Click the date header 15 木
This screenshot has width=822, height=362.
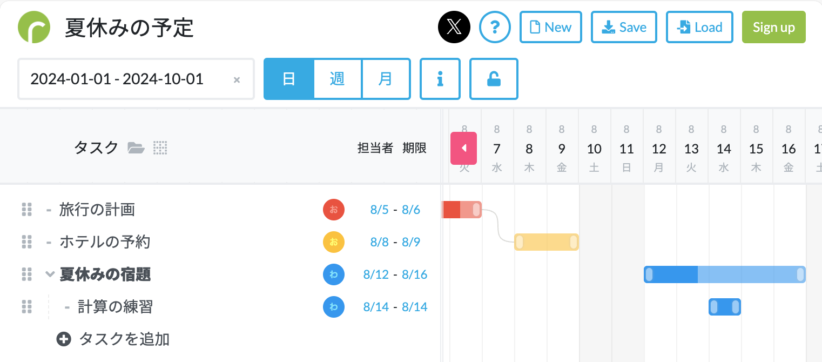(x=756, y=149)
